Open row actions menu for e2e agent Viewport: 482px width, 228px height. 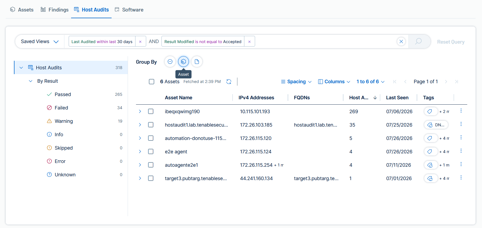tap(461, 151)
